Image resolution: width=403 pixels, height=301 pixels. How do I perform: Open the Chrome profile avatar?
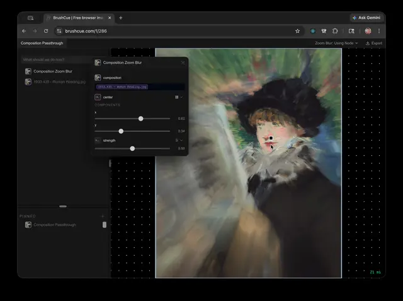point(368,31)
